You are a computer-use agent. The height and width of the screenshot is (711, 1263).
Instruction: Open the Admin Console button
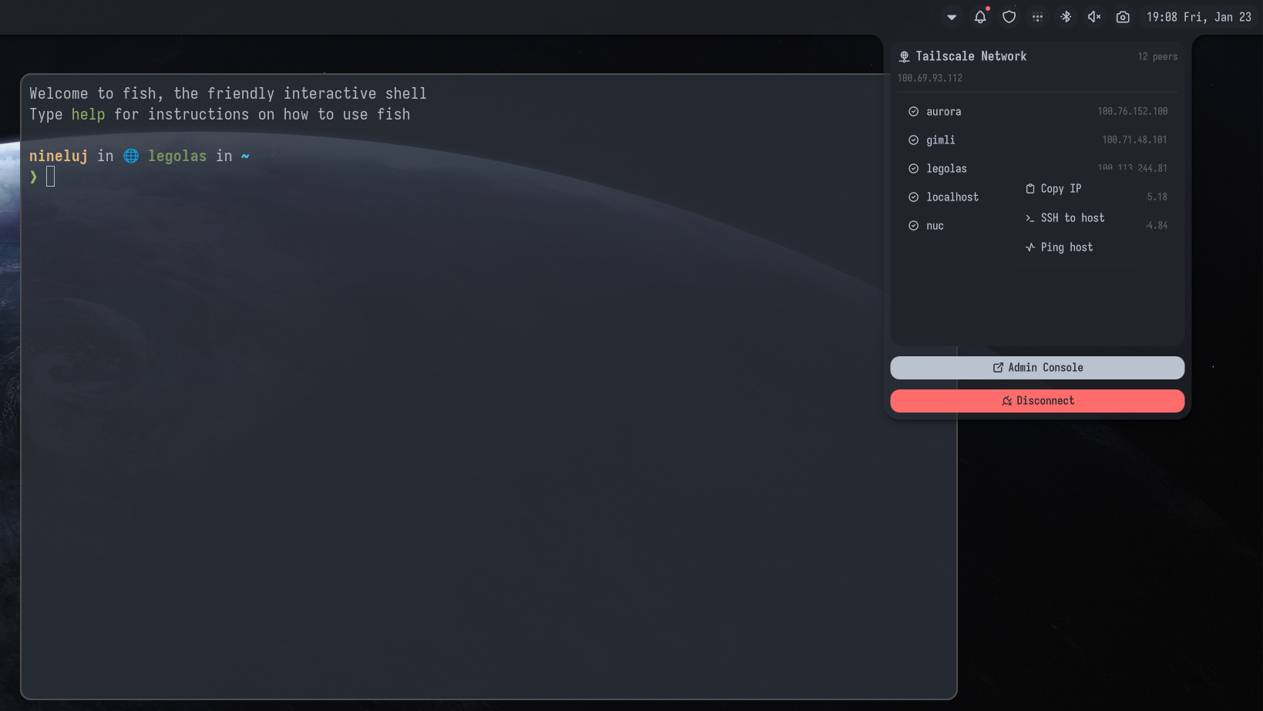(x=1037, y=368)
